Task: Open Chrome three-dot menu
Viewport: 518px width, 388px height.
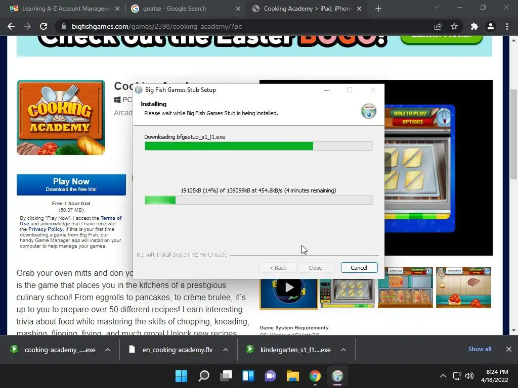Action: pyautogui.click(x=507, y=26)
